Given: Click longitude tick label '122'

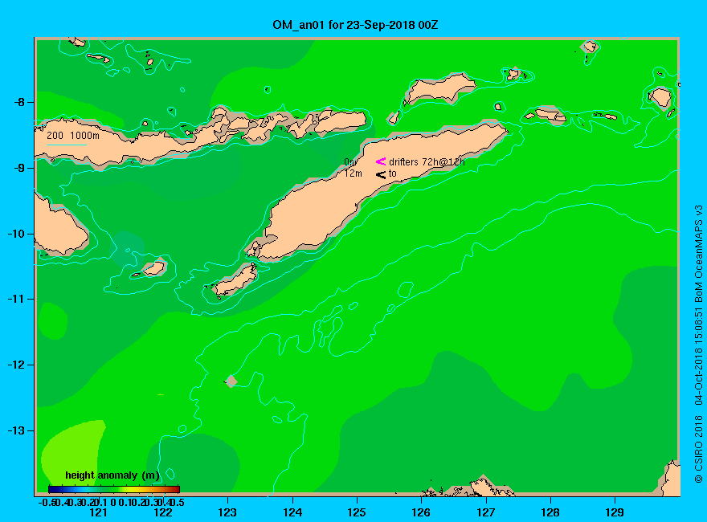Looking at the screenshot, I should [x=163, y=512].
